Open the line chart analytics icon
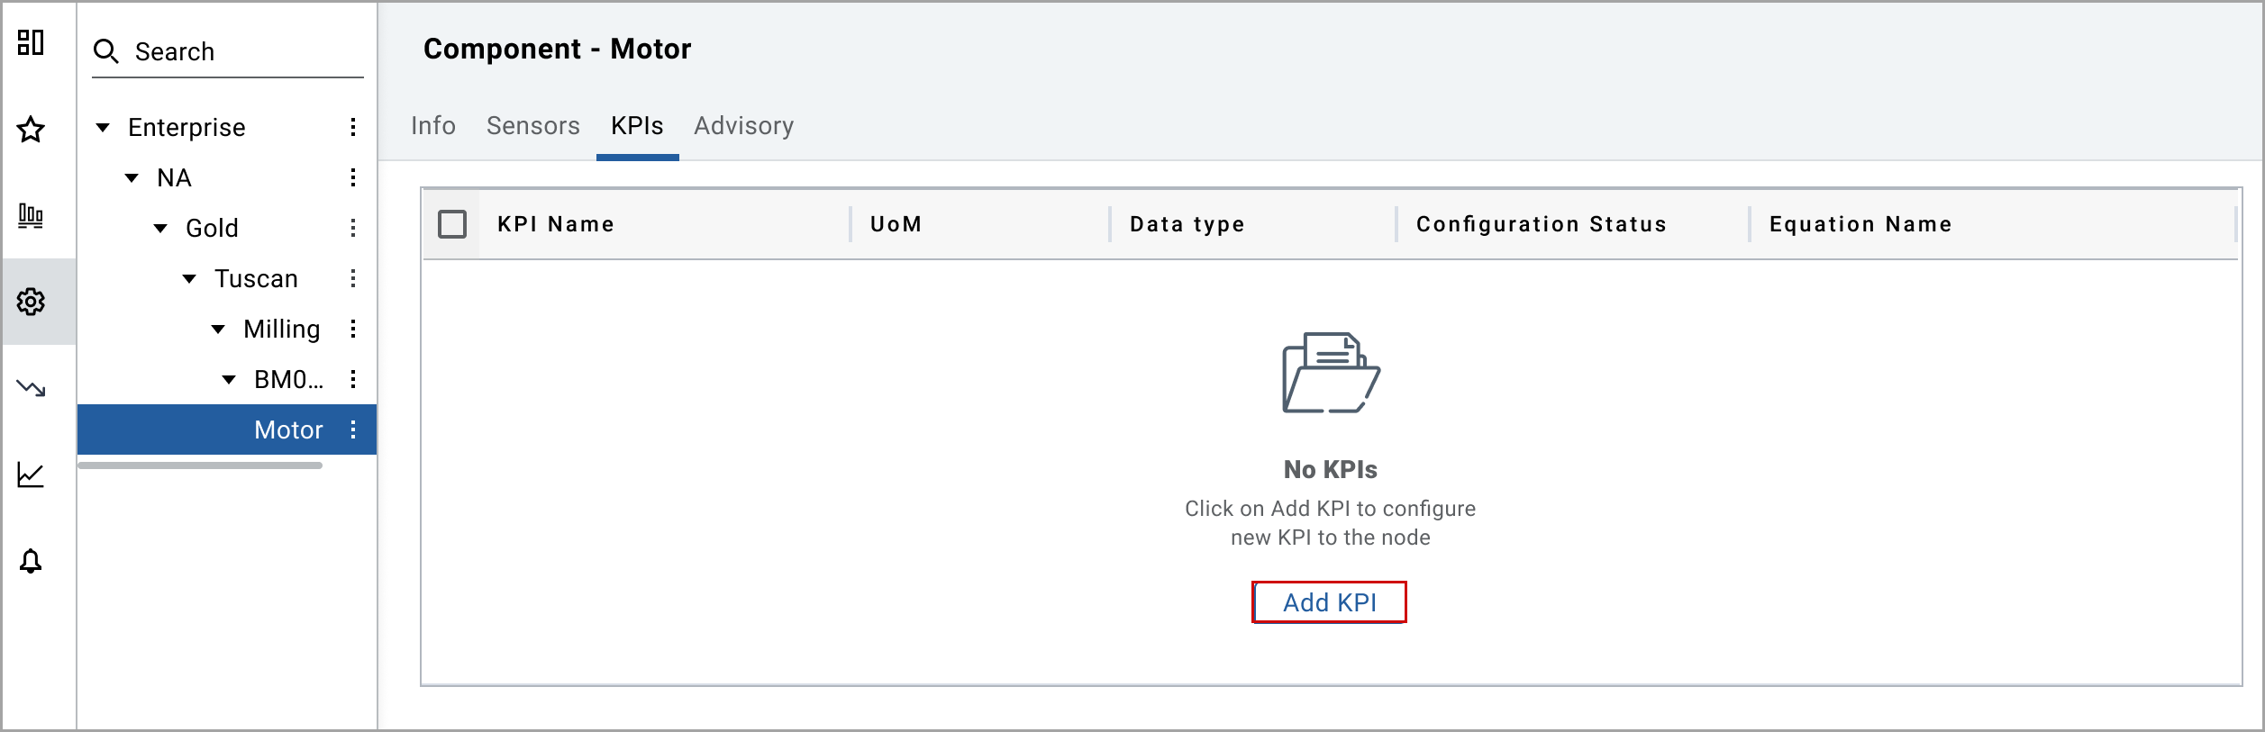 coord(31,474)
